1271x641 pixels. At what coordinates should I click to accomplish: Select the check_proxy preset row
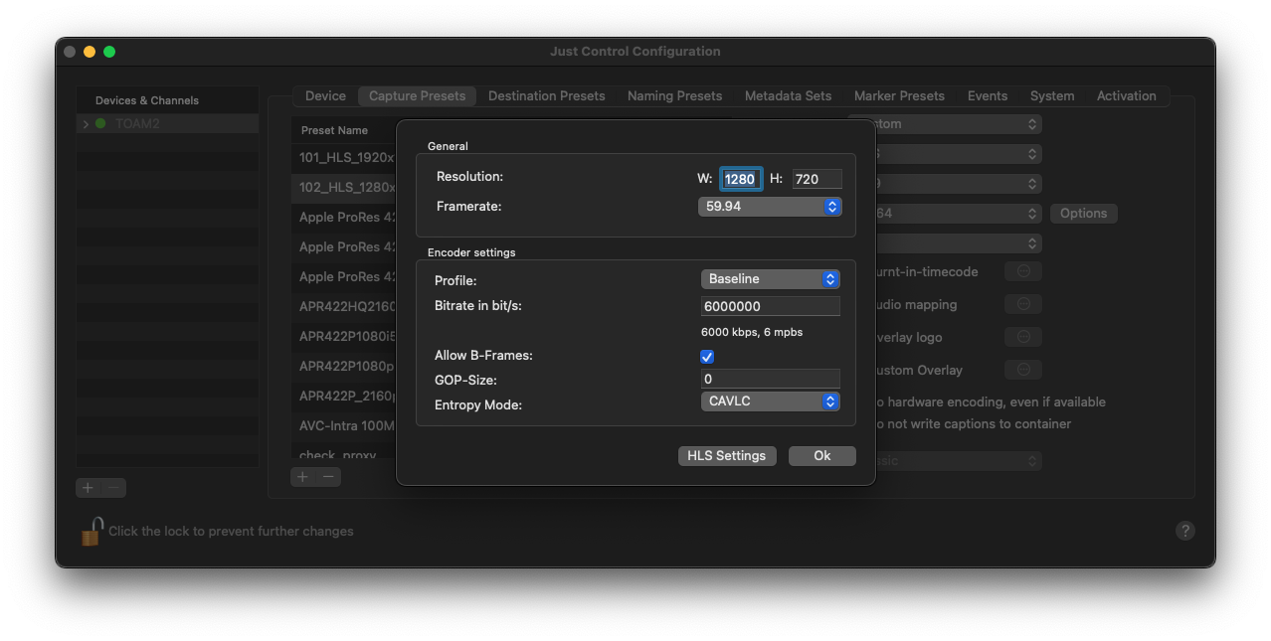(345, 453)
